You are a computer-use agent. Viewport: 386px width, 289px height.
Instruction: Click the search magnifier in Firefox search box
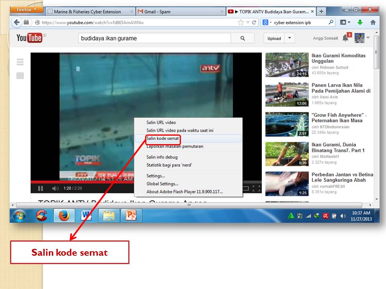tap(331, 22)
